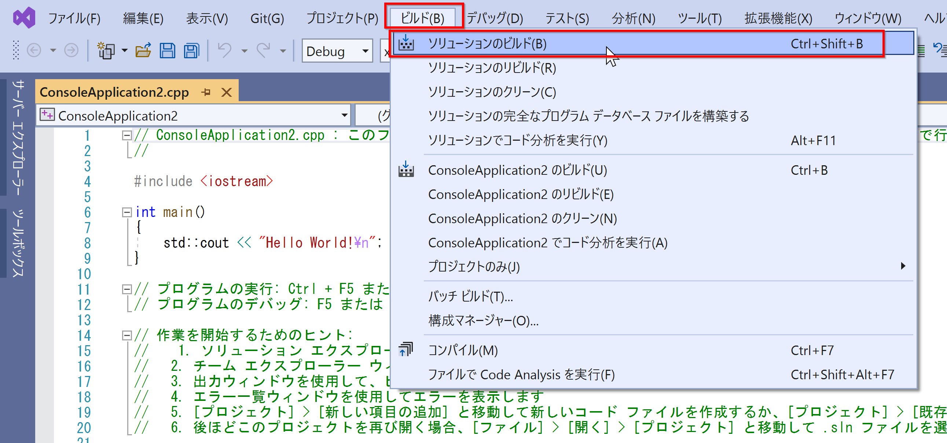Open the 編集(E) menu
The height and width of the screenshot is (443, 947).
click(x=143, y=18)
